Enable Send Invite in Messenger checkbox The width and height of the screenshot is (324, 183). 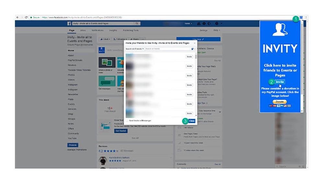pyautogui.click(x=127, y=120)
